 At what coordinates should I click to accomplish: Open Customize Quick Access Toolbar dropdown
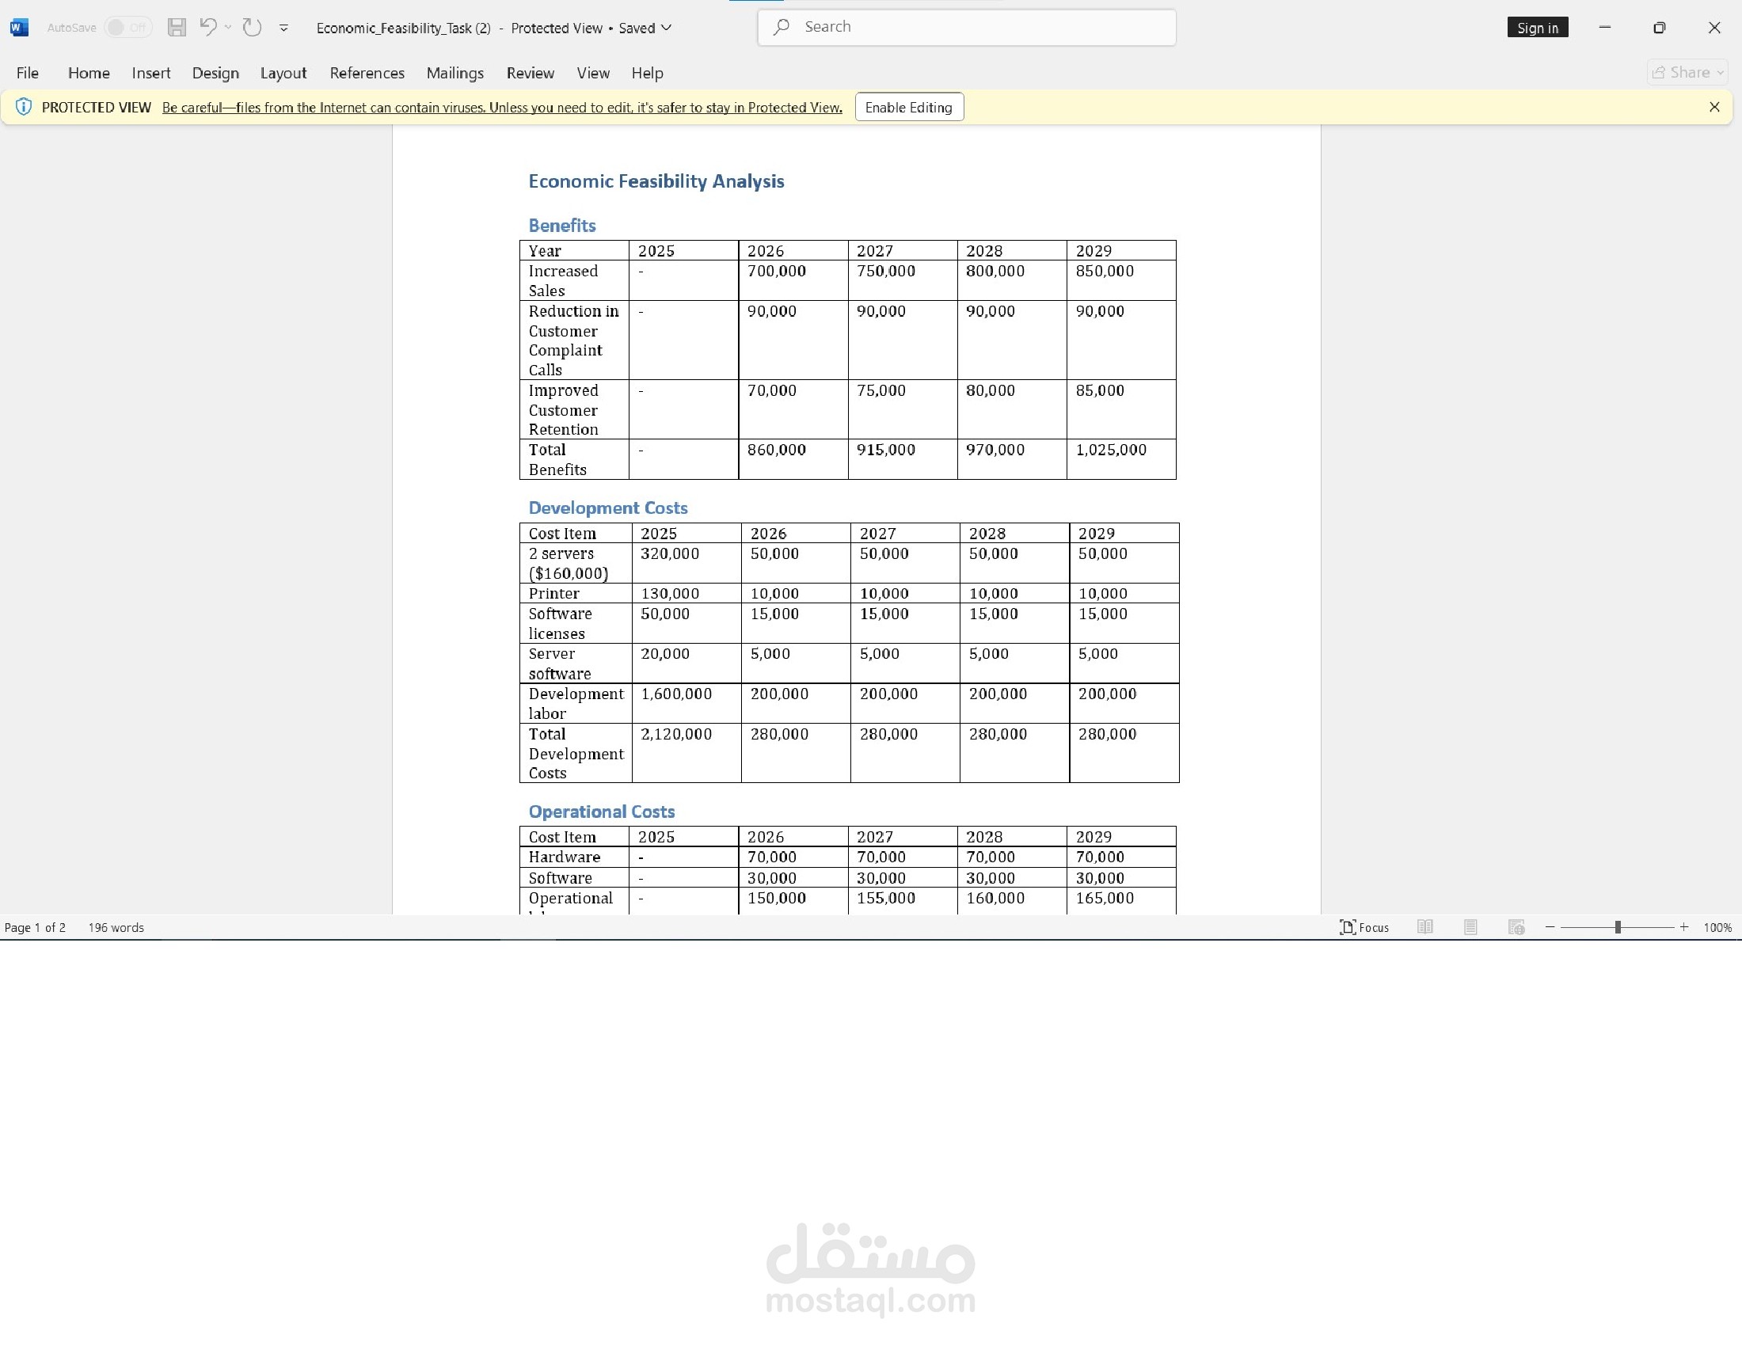pyautogui.click(x=283, y=28)
